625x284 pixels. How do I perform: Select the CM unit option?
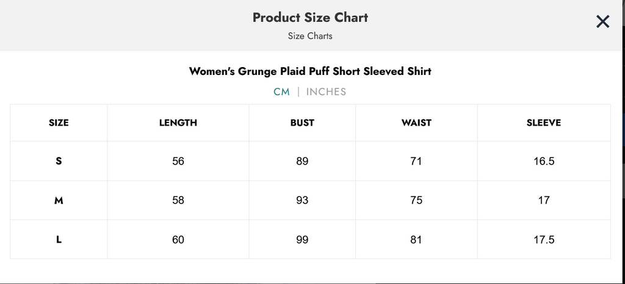pos(281,92)
